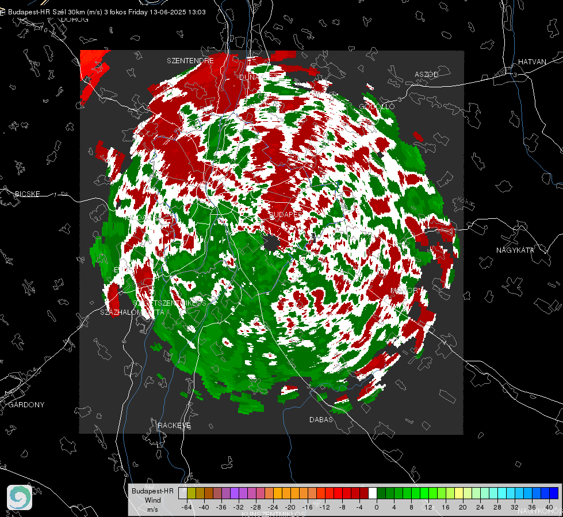Click the -32 value on the legend scale

point(239,507)
